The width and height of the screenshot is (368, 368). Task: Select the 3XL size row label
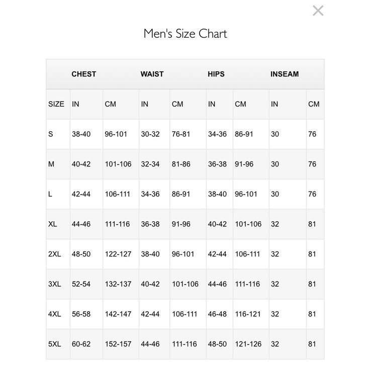click(55, 284)
